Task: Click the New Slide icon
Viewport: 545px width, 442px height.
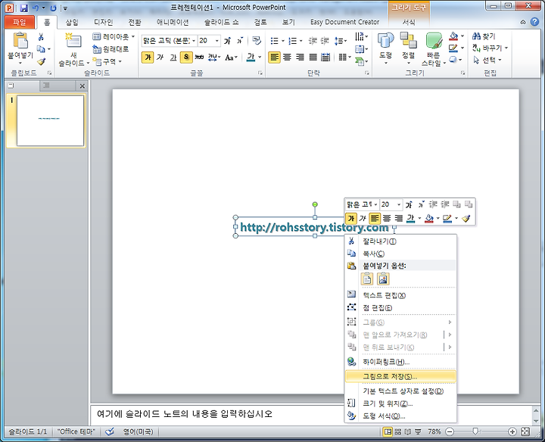Action: (x=73, y=40)
